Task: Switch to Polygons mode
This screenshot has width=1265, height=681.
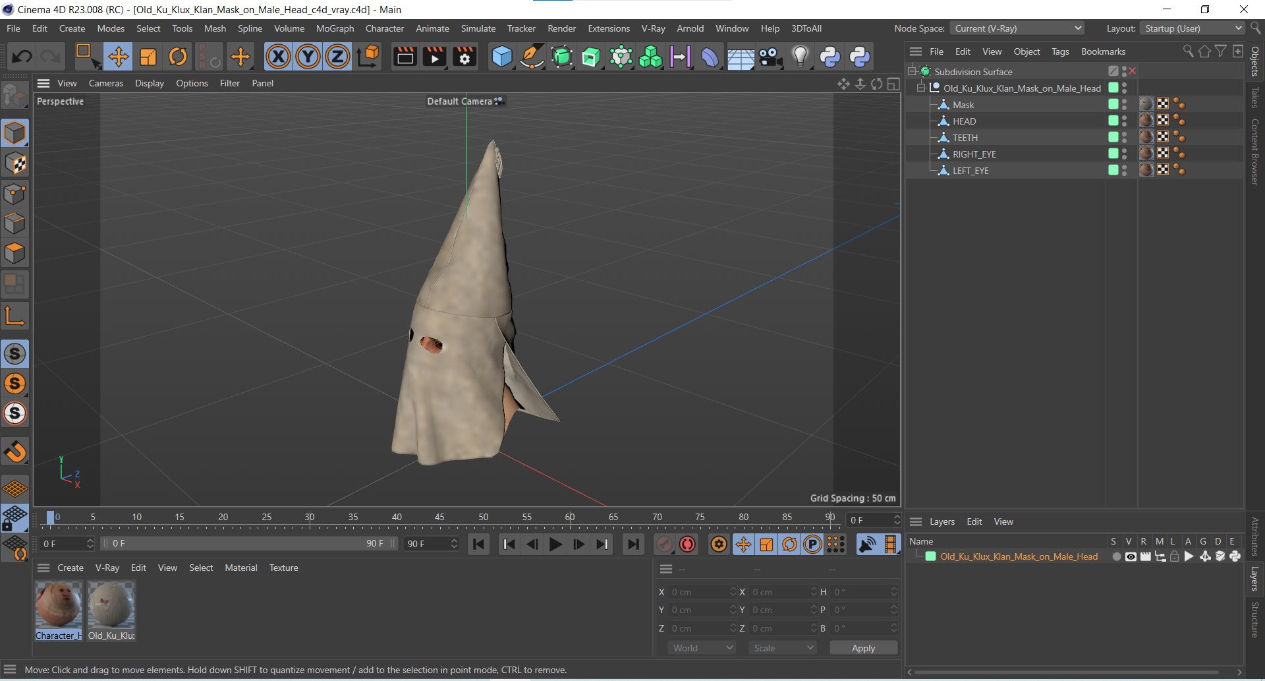Action: click(14, 254)
